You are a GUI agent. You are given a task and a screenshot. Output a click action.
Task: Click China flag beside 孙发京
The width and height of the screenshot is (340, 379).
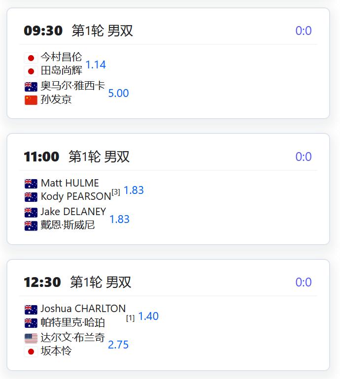31,100
